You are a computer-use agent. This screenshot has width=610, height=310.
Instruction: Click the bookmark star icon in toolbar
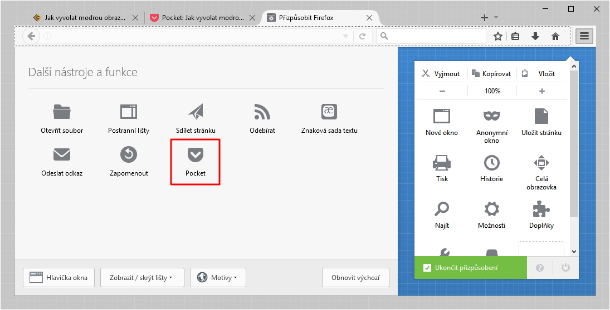click(x=498, y=36)
